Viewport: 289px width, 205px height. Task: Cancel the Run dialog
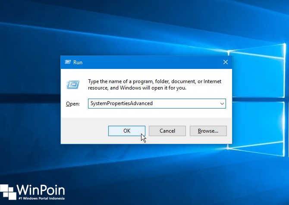pos(167,131)
